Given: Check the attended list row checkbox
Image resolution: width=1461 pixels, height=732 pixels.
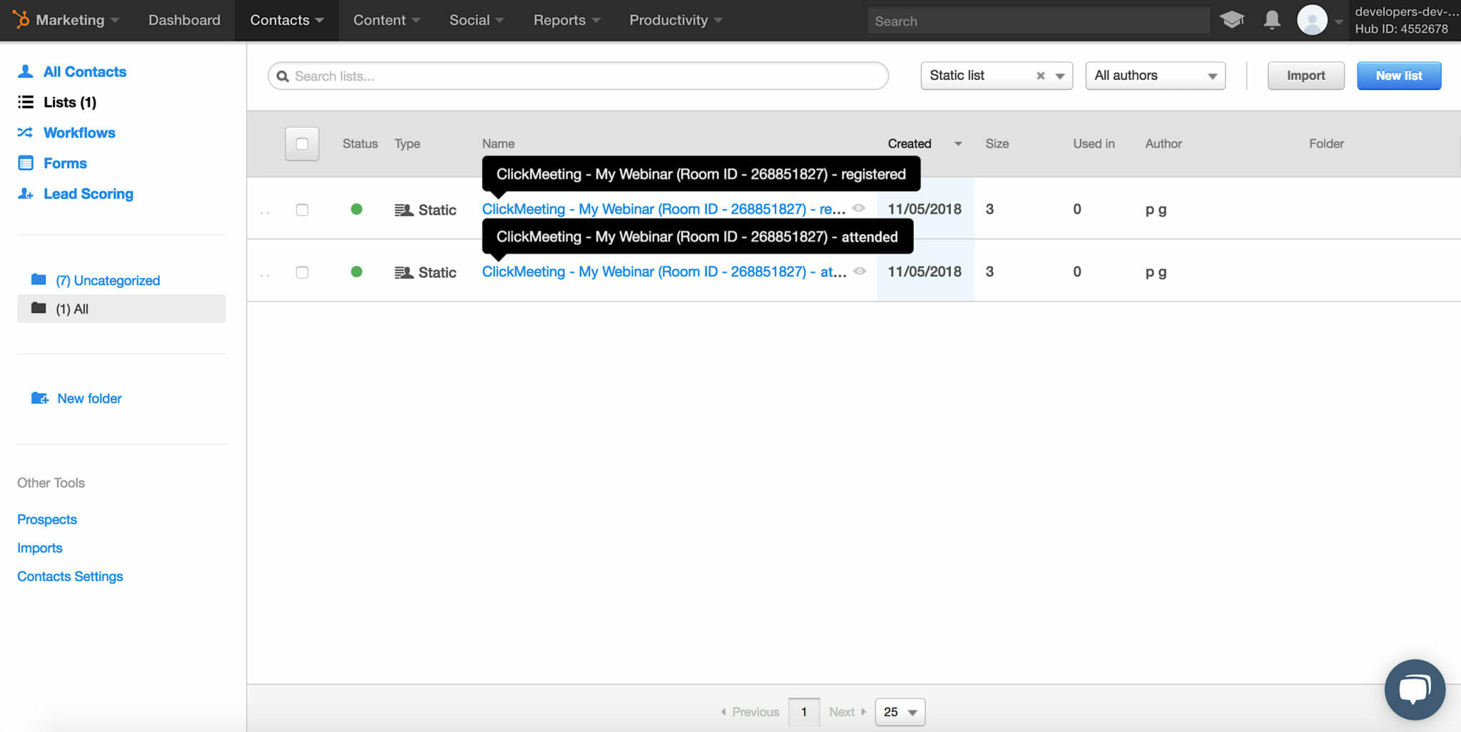Looking at the screenshot, I should (x=302, y=272).
